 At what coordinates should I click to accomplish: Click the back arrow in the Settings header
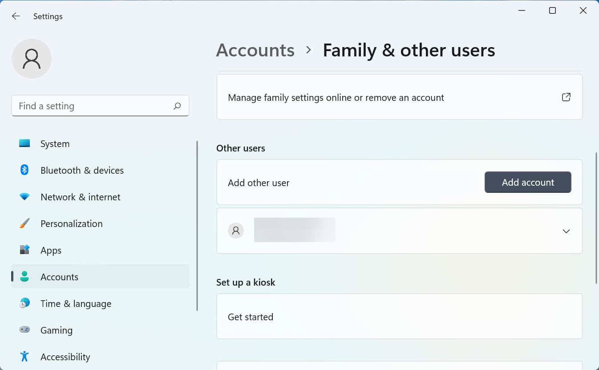[x=16, y=16]
